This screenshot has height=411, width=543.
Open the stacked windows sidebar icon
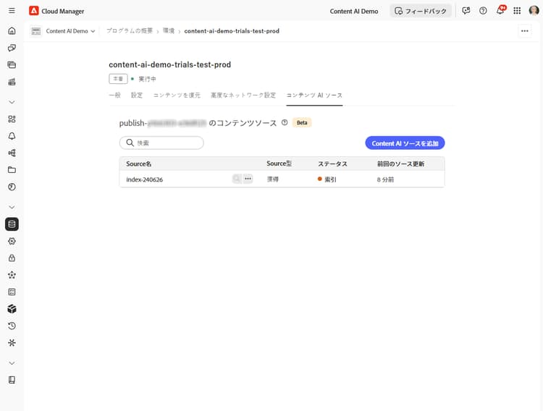[12, 64]
